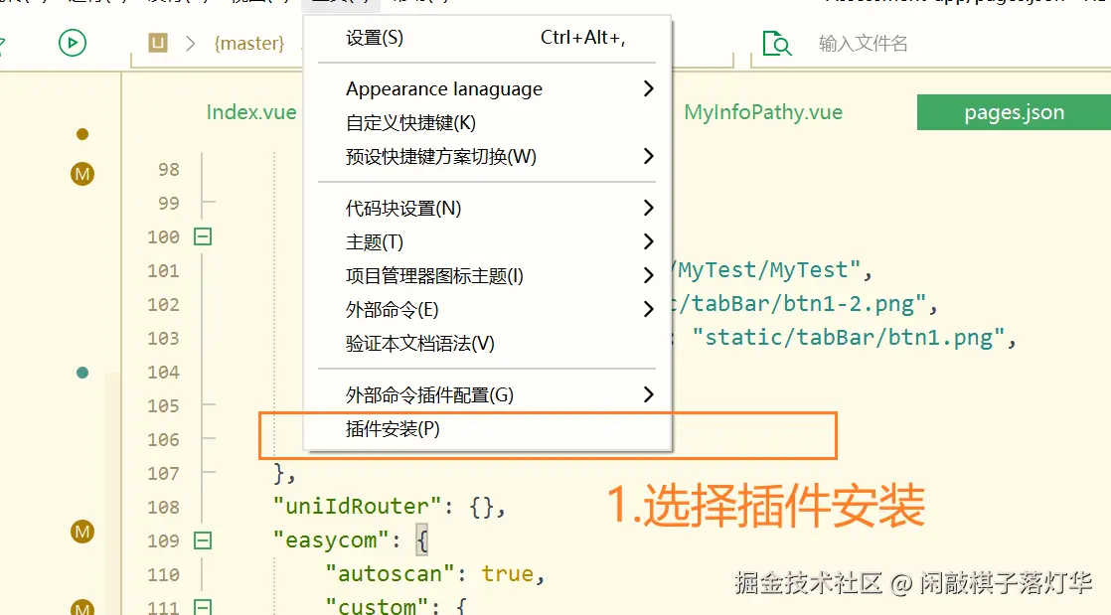This screenshot has width=1111, height=615.
Task: Open 外部命令(E) menu item
Action: coord(487,310)
